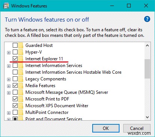This screenshot has width=155, height=137.
Task: Click the Microsoft XPS Document Writer folder icon
Action: [x=21, y=106]
